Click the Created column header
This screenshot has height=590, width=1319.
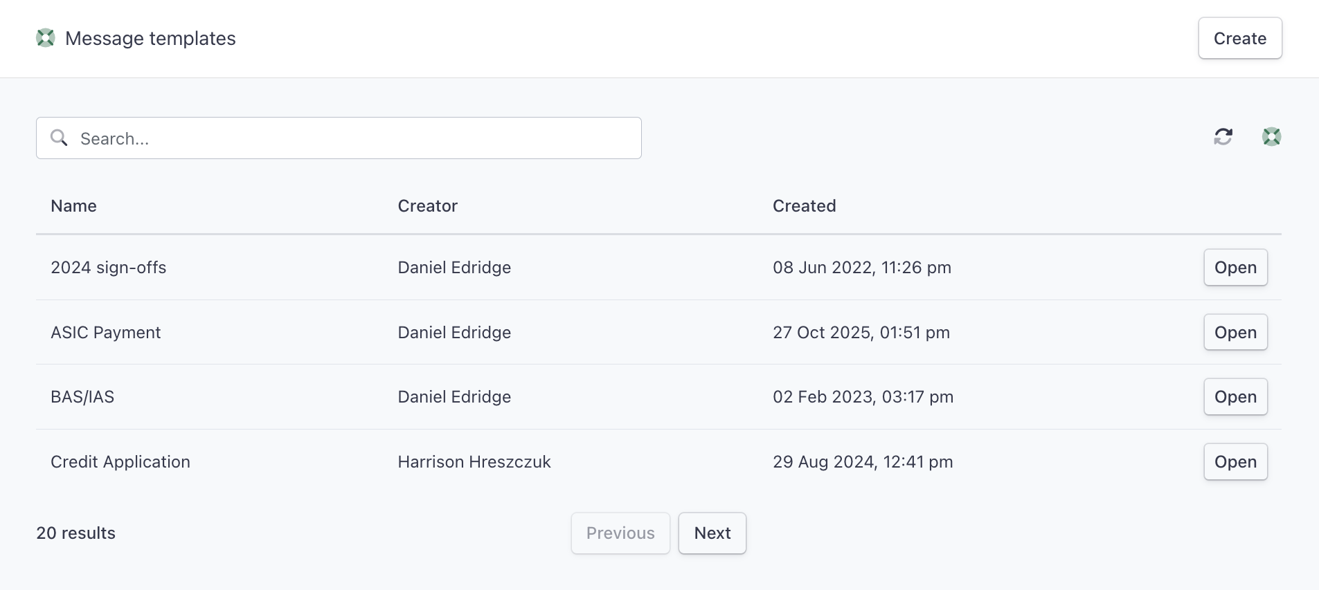coord(804,206)
